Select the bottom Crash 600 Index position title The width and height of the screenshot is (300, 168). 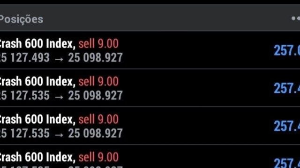pyautogui.click(x=37, y=157)
